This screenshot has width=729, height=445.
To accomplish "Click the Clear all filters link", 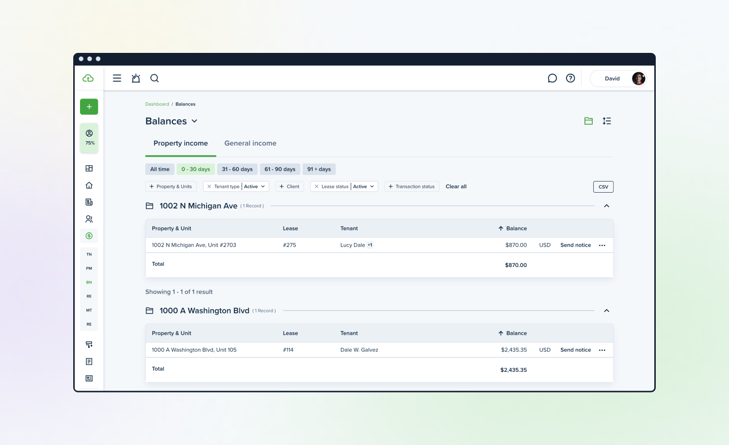I will [x=456, y=186].
